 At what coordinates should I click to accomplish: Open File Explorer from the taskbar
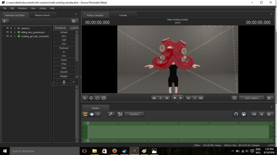click(94, 151)
